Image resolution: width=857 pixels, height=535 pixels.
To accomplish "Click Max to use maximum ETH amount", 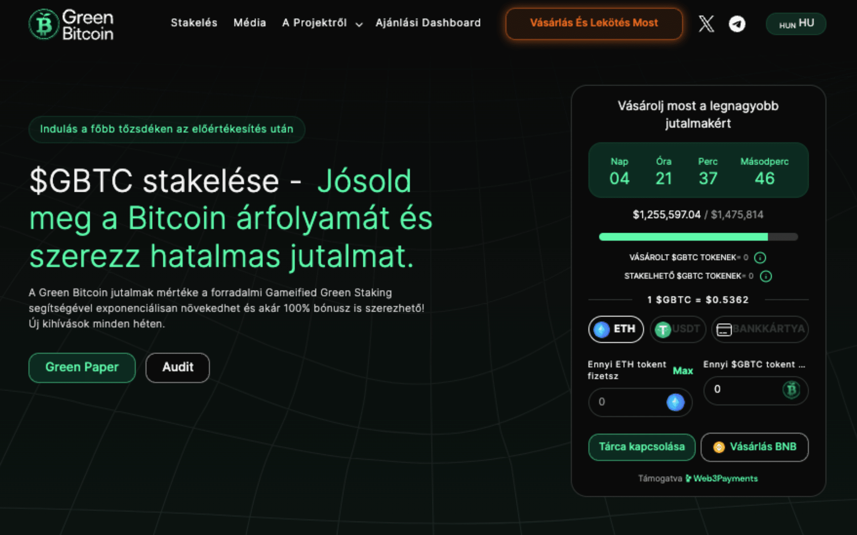I will [x=682, y=371].
